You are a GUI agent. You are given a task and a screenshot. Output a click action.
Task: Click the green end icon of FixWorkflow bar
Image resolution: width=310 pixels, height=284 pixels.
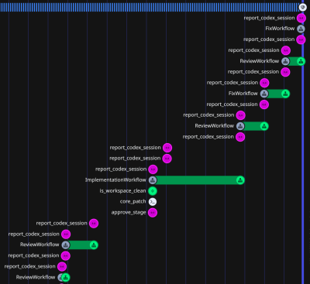click(285, 94)
